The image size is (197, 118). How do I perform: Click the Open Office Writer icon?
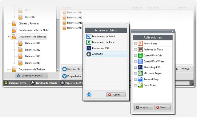[140, 61]
